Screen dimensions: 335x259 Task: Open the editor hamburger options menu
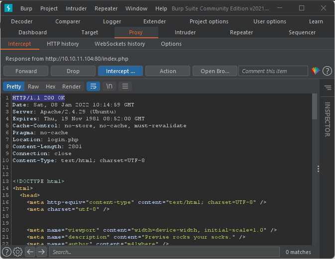pyautogui.click(x=125, y=86)
